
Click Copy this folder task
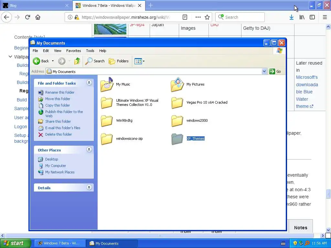(58, 105)
